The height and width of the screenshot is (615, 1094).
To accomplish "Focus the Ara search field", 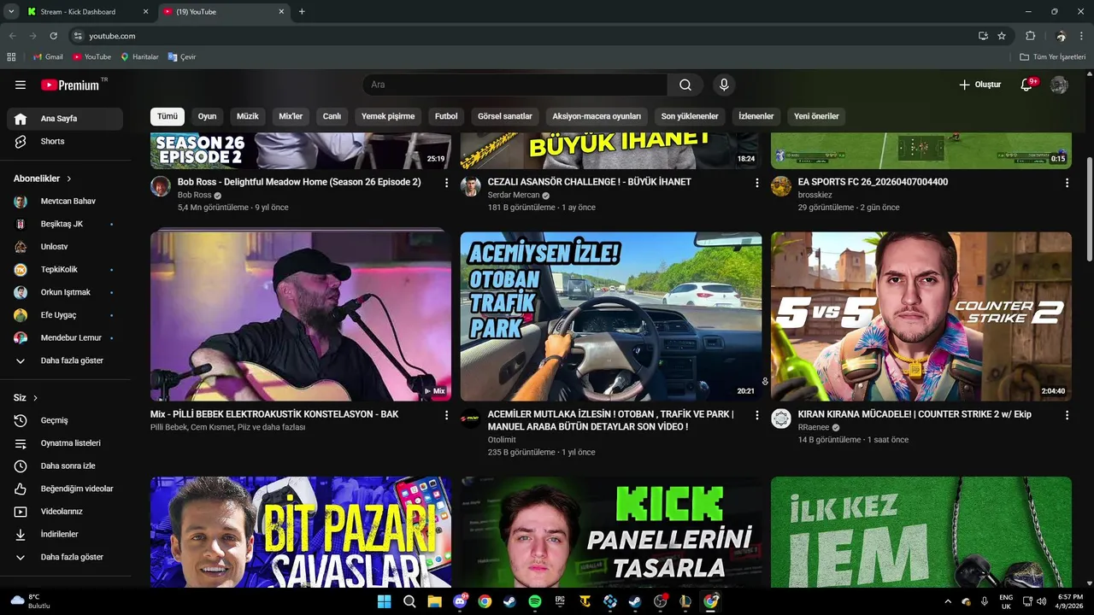I will point(515,85).
